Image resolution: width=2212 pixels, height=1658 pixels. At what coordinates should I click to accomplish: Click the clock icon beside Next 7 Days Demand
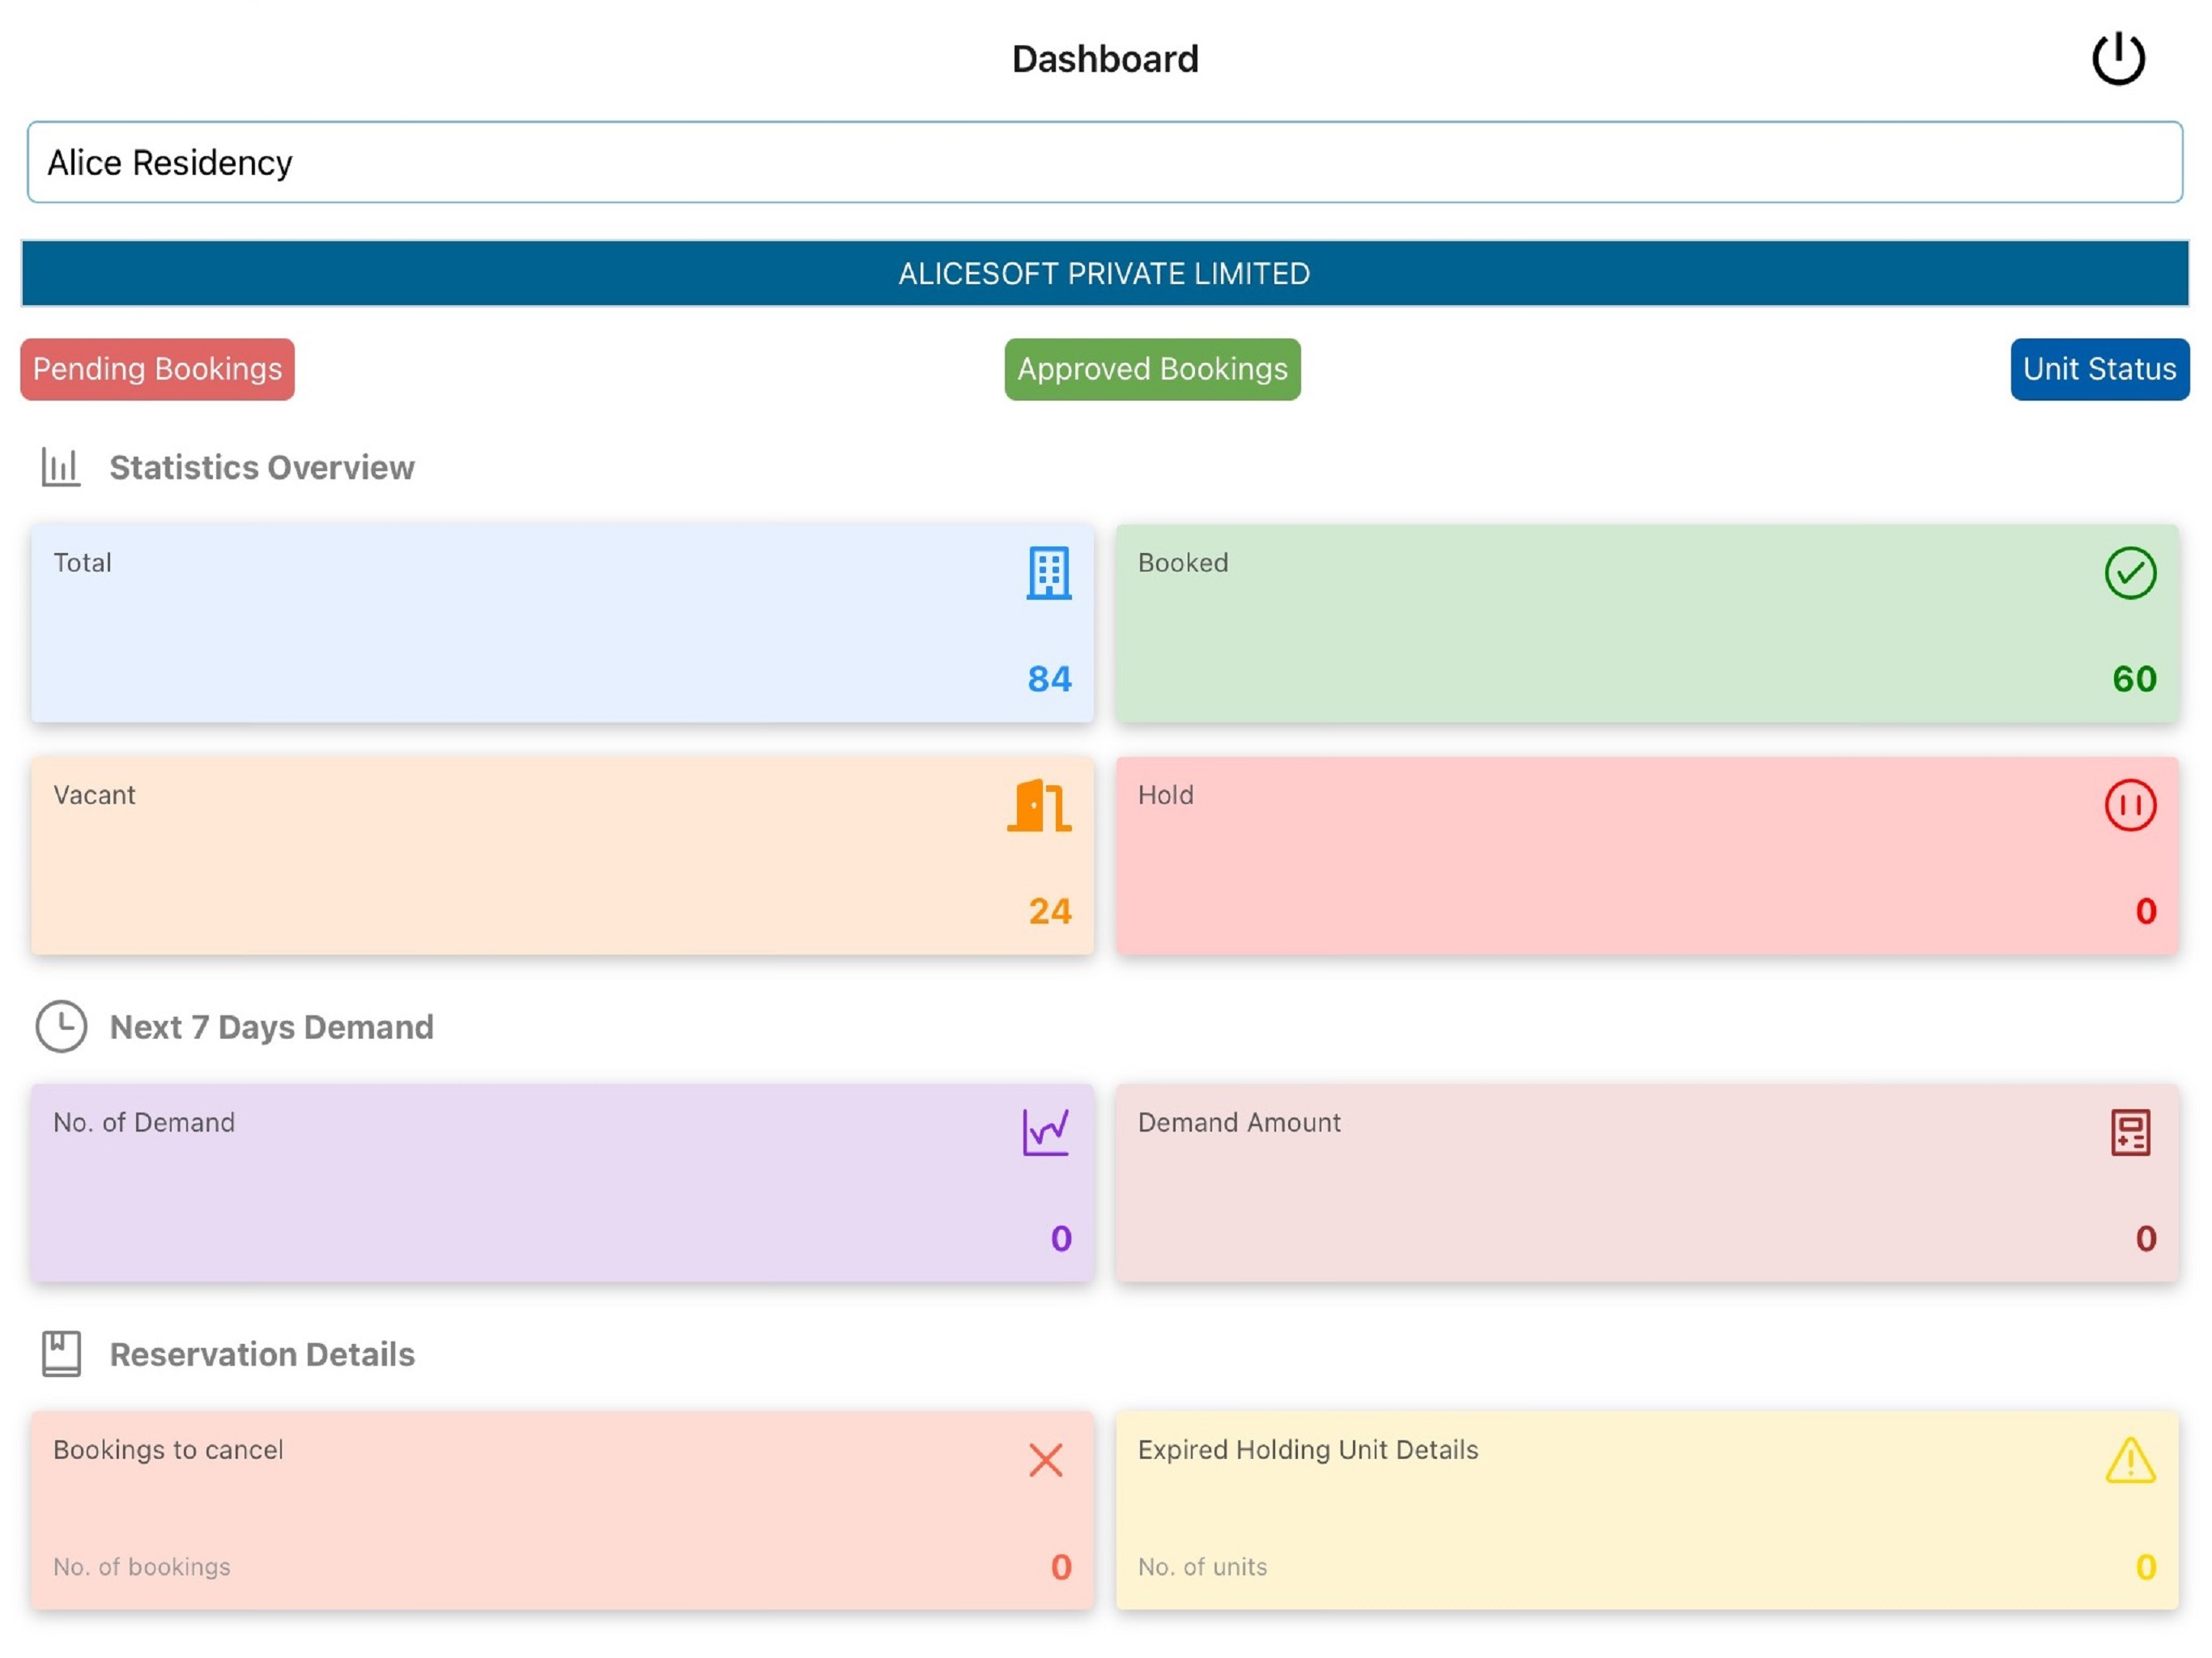[61, 1026]
